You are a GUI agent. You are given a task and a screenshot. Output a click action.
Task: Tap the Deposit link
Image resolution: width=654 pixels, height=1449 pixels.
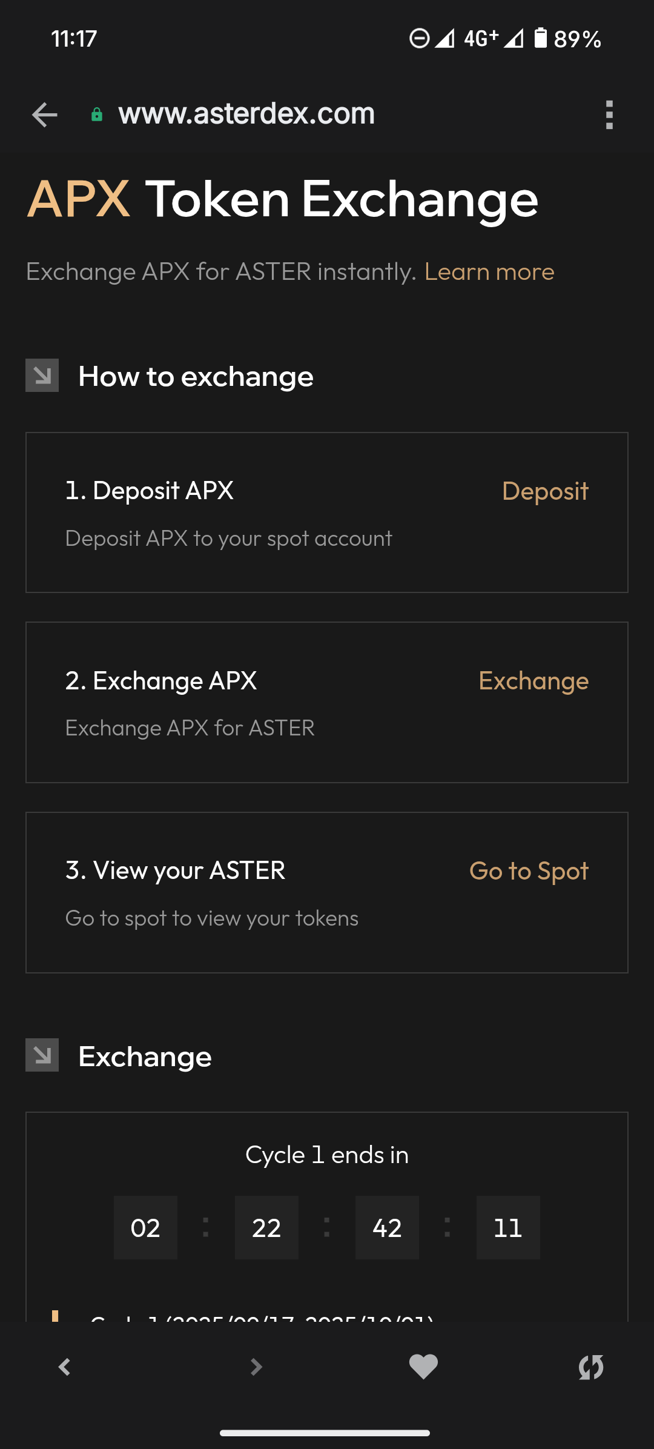(x=545, y=491)
